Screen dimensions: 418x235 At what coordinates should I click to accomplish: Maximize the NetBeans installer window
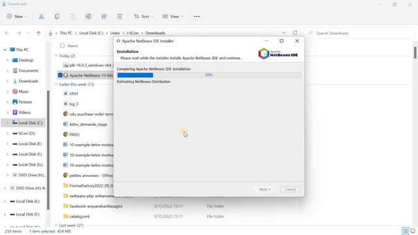point(281,40)
